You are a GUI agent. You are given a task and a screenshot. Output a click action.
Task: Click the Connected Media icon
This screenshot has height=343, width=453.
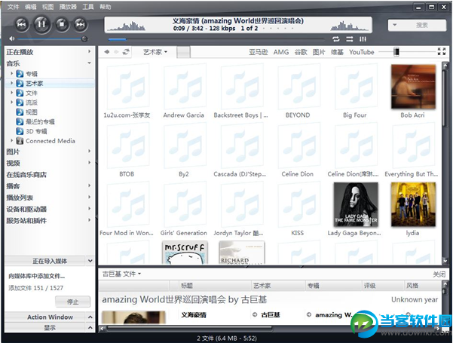click(20, 141)
